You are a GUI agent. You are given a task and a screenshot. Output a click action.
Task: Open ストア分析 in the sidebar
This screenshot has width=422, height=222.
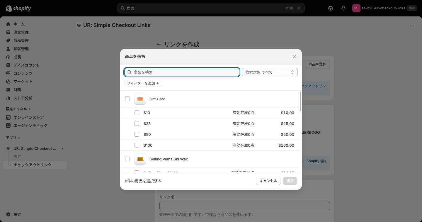point(35,98)
